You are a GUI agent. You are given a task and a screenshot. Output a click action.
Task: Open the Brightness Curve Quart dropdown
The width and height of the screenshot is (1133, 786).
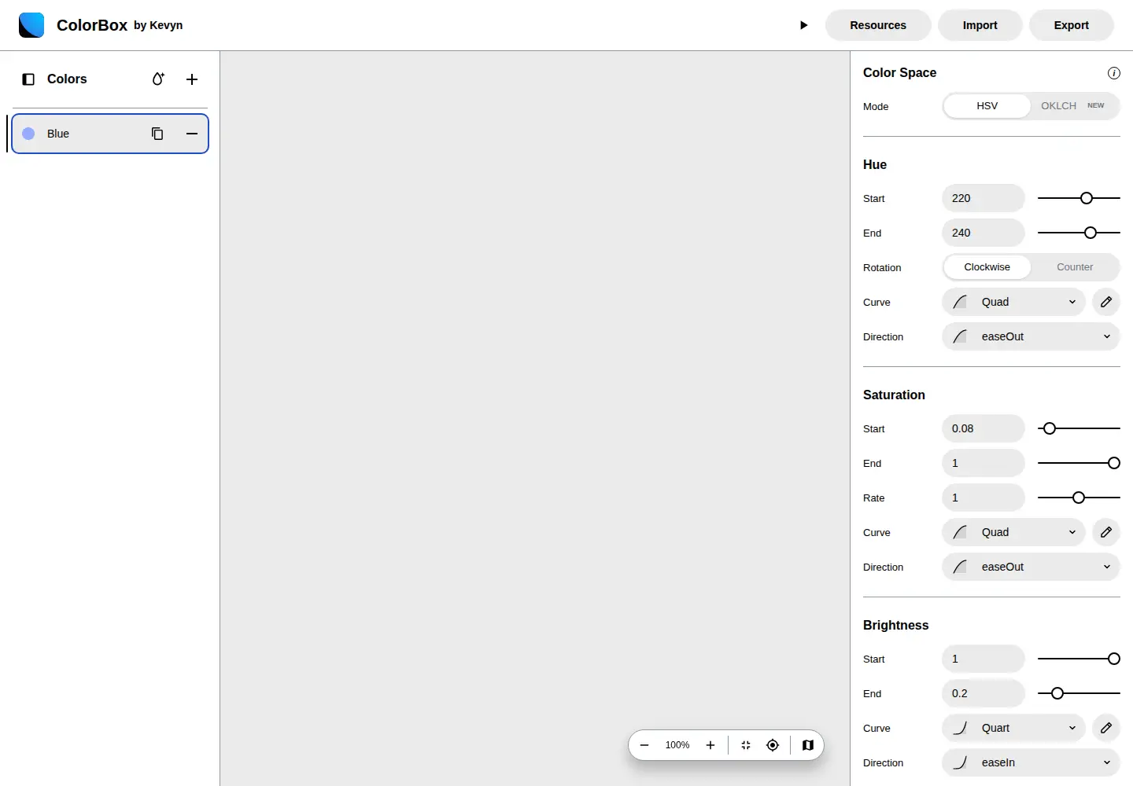1013,728
